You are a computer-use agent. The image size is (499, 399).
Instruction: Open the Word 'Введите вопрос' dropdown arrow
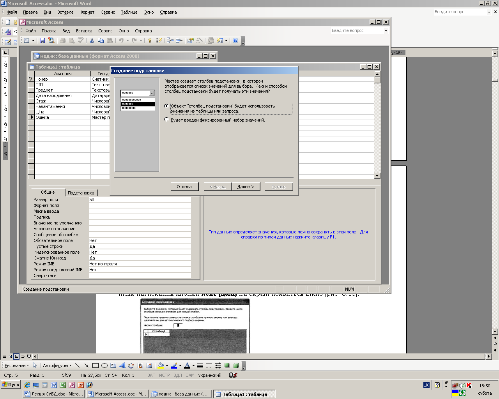pos(489,12)
